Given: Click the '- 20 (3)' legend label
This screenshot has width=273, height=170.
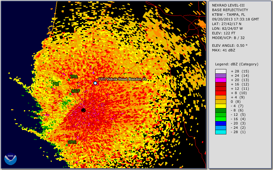Looking at the screenshot, I should pos(238,123).
